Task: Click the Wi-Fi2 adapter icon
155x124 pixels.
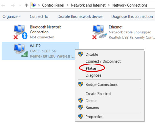Action: click(21, 50)
